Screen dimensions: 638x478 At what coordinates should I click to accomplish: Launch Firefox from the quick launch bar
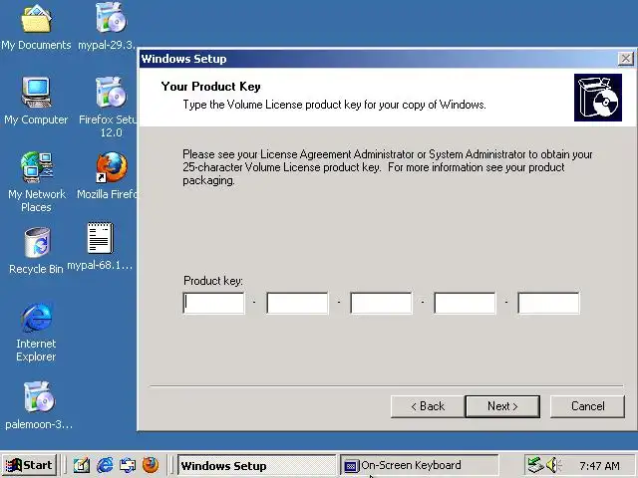click(x=151, y=465)
